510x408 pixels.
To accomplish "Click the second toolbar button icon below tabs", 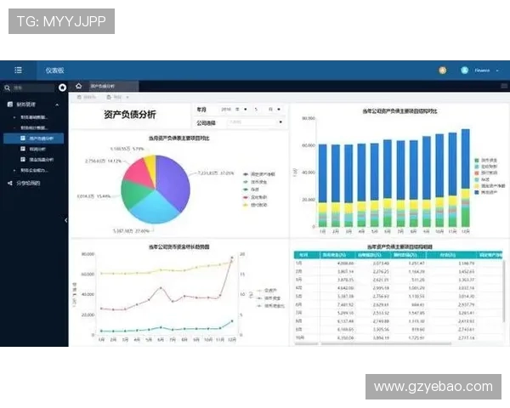I will pyautogui.click(x=109, y=97).
